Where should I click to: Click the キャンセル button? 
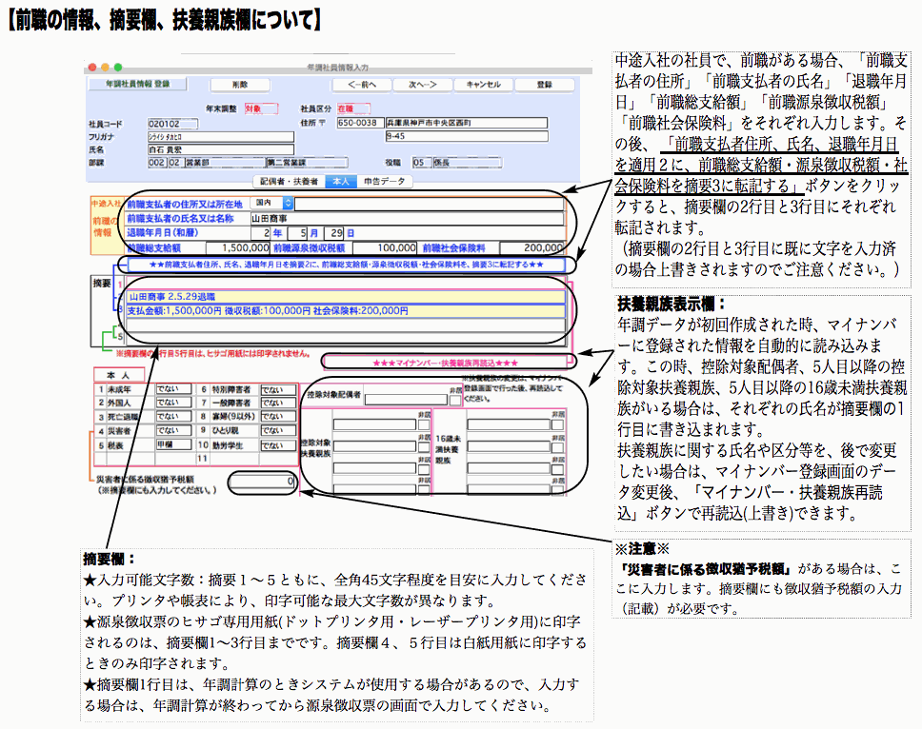[x=483, y=84]
